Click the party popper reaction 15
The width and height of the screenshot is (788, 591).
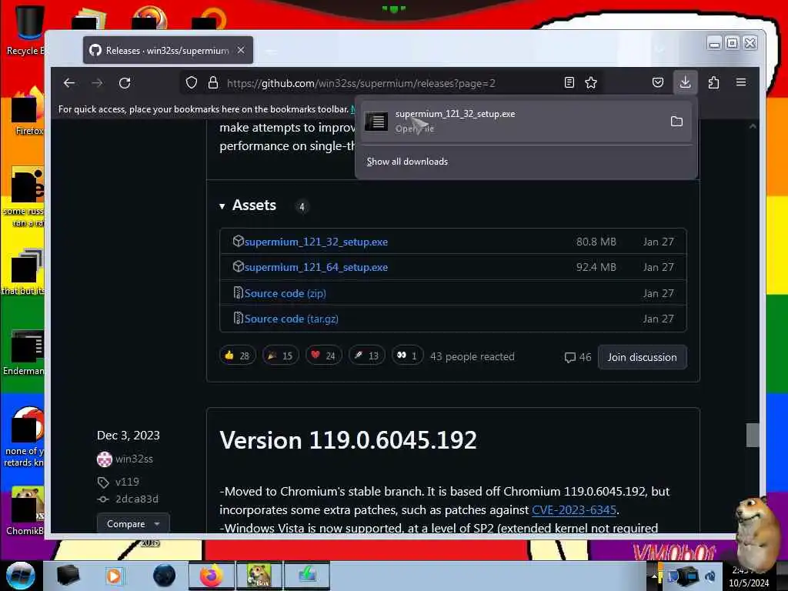280,356
